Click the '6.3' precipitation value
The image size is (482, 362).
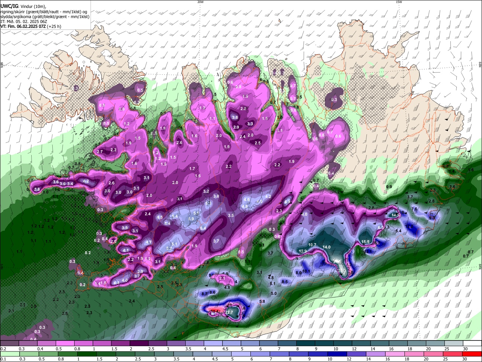point(380,227)
